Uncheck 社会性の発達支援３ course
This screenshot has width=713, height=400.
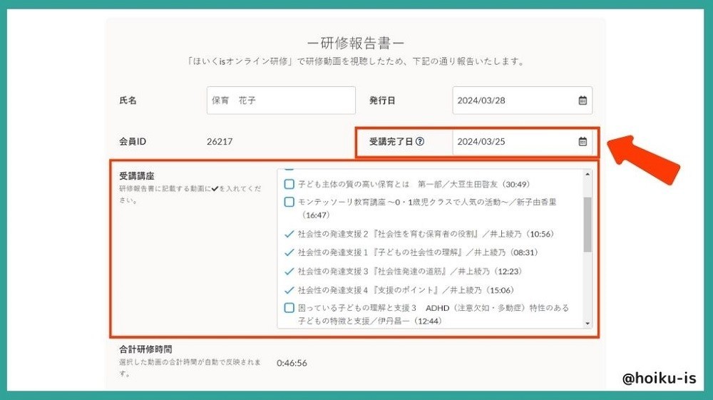click(x=289, y=272)
